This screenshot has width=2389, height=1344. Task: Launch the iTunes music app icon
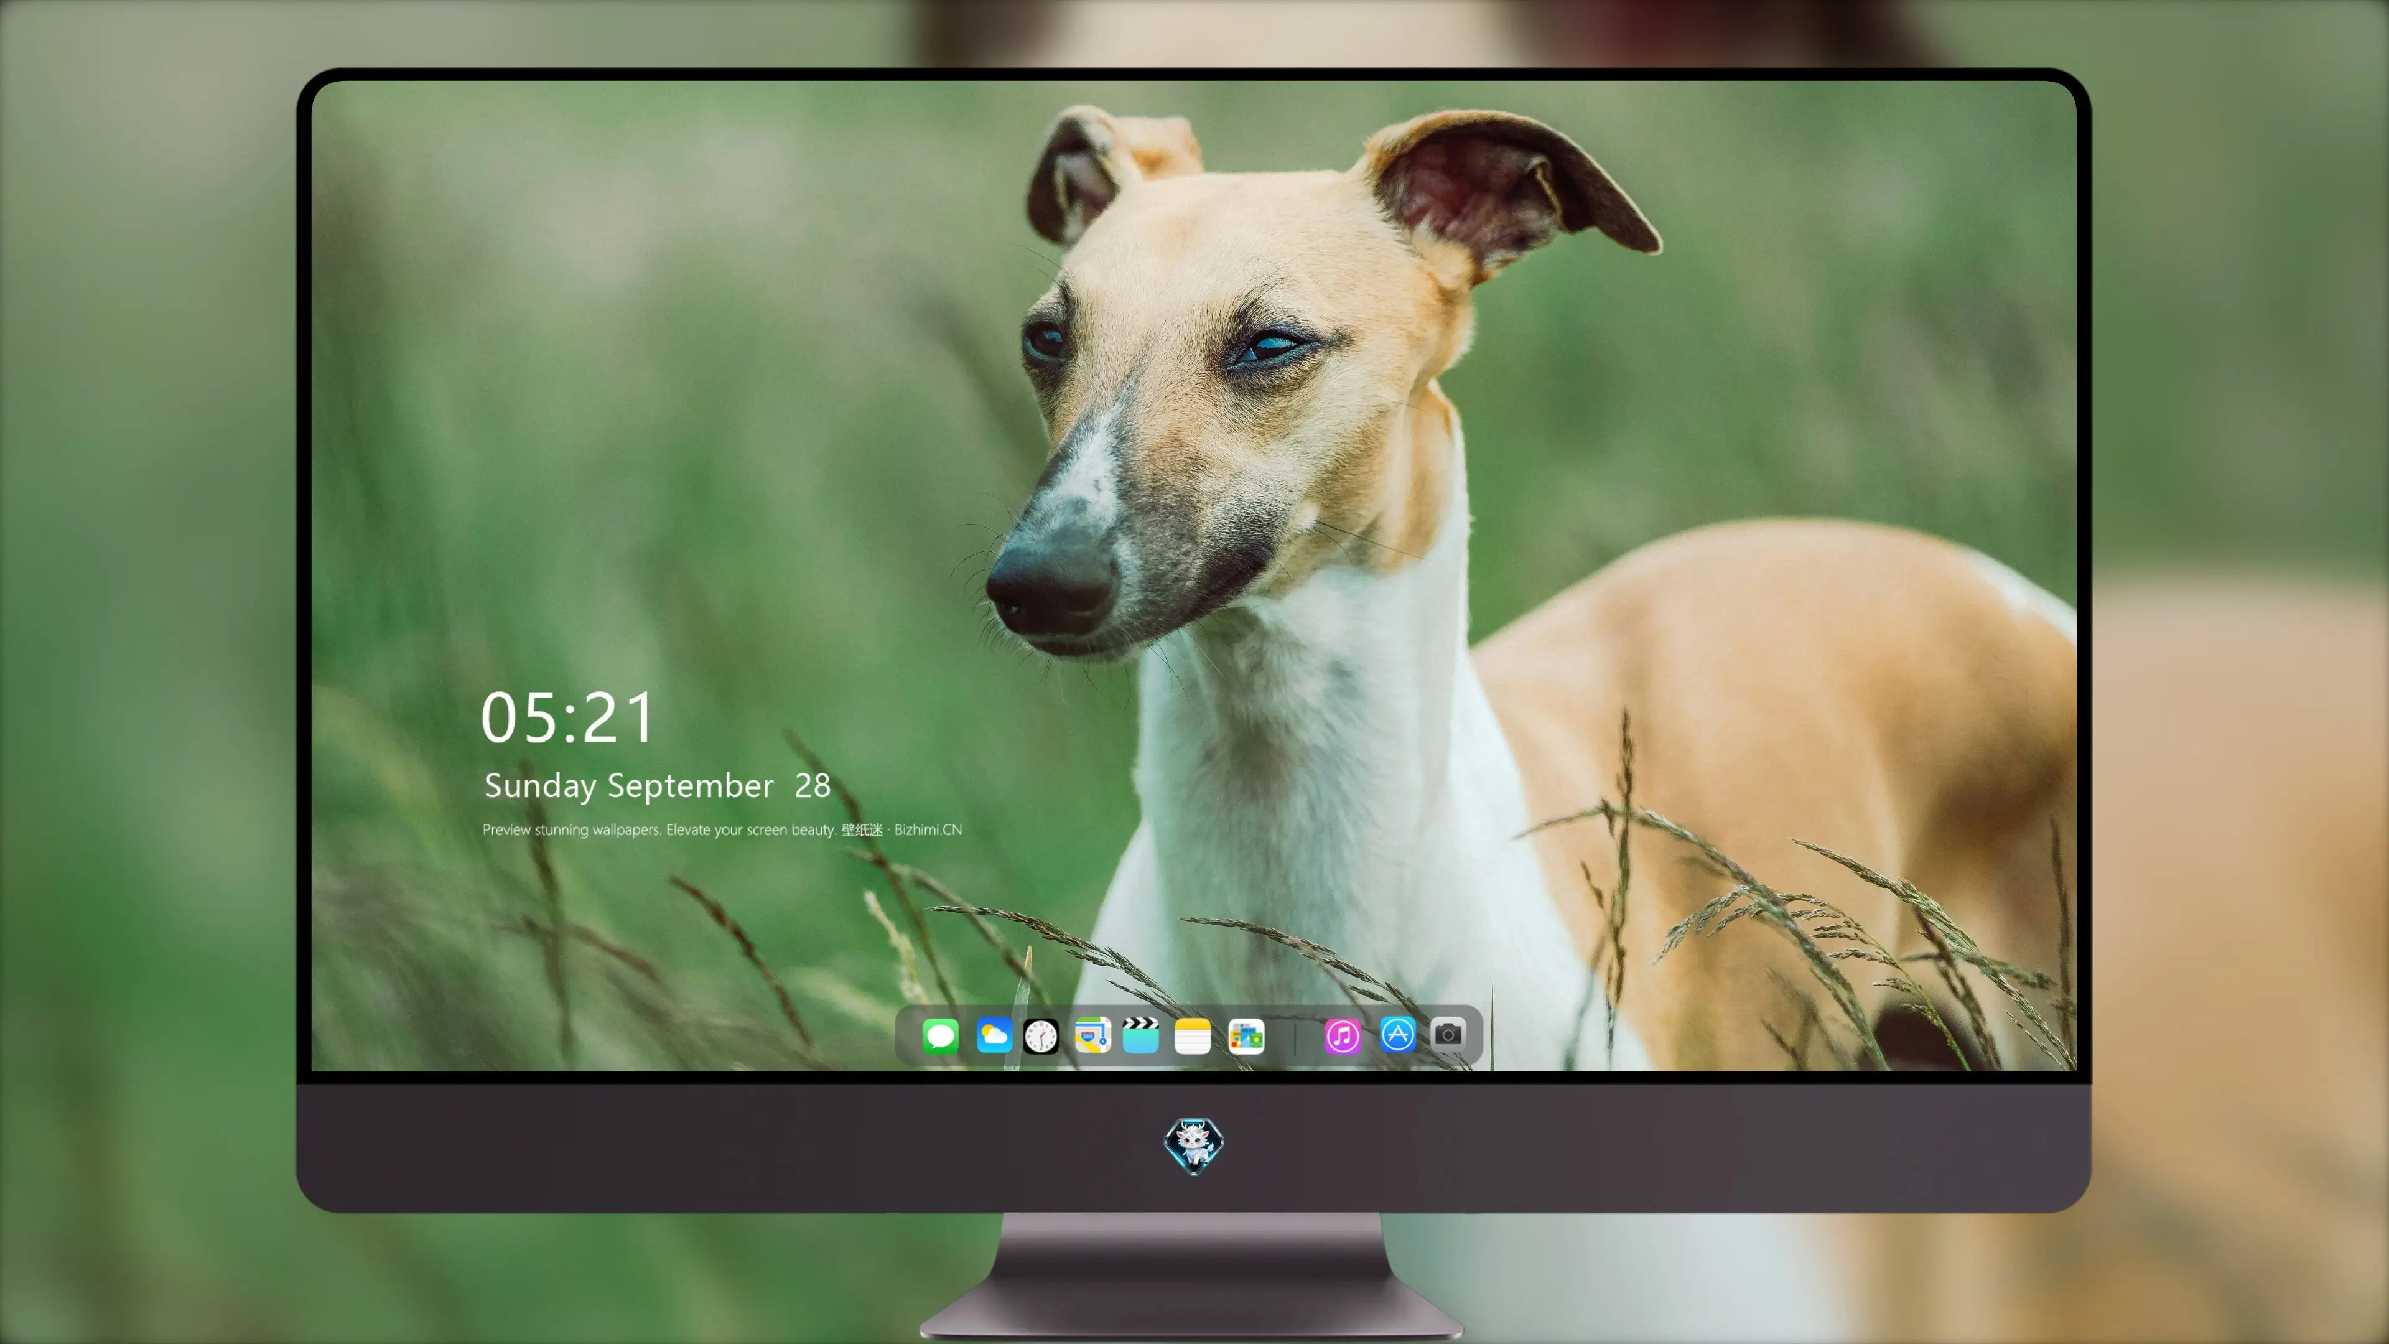pyautogui.click(x=1343, y=1036)
